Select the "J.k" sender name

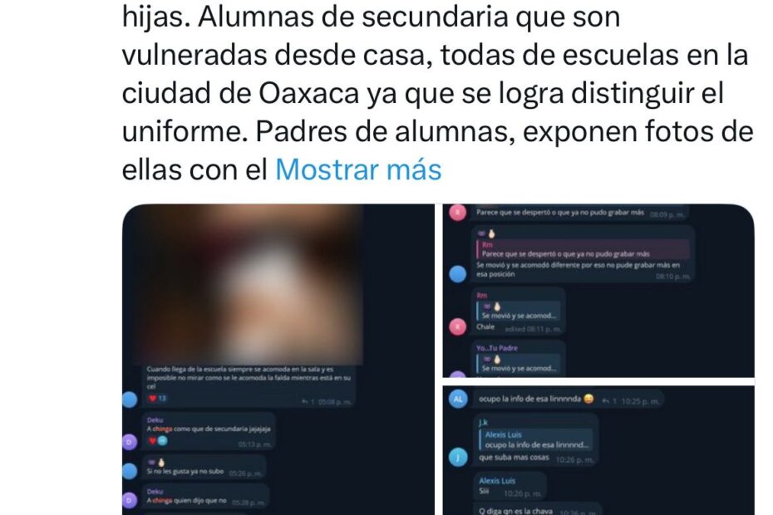click(483, 422)
